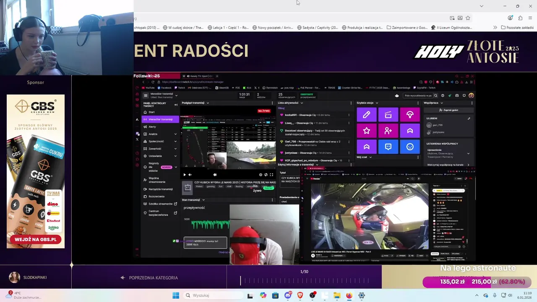This screenshot has height=302, width=537.
Task: Edit the Ulubieni list with the pencil icon
Action: (469, 119)
